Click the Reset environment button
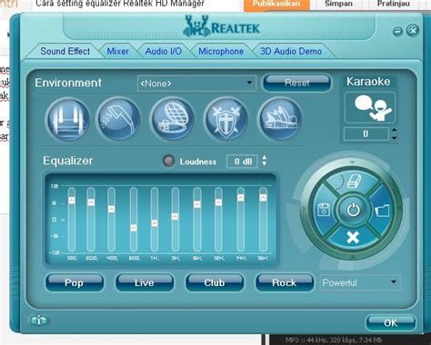Screen dimensions: 431x345 297,83
